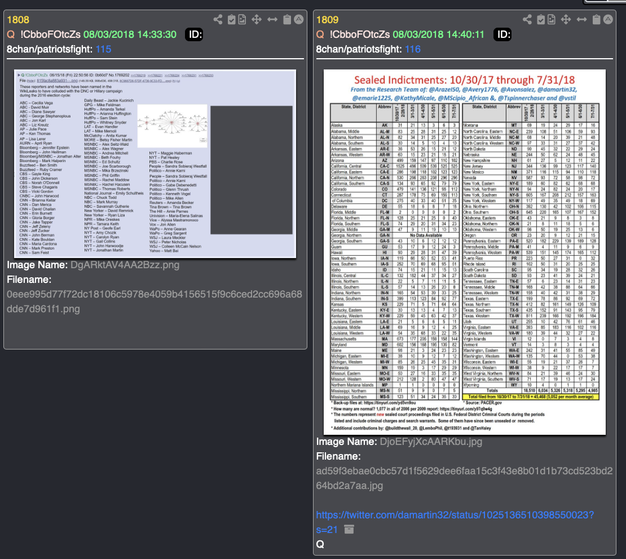This screenshot has width=626, height=559.
Task: Click post number 1808
Action: 18,20
